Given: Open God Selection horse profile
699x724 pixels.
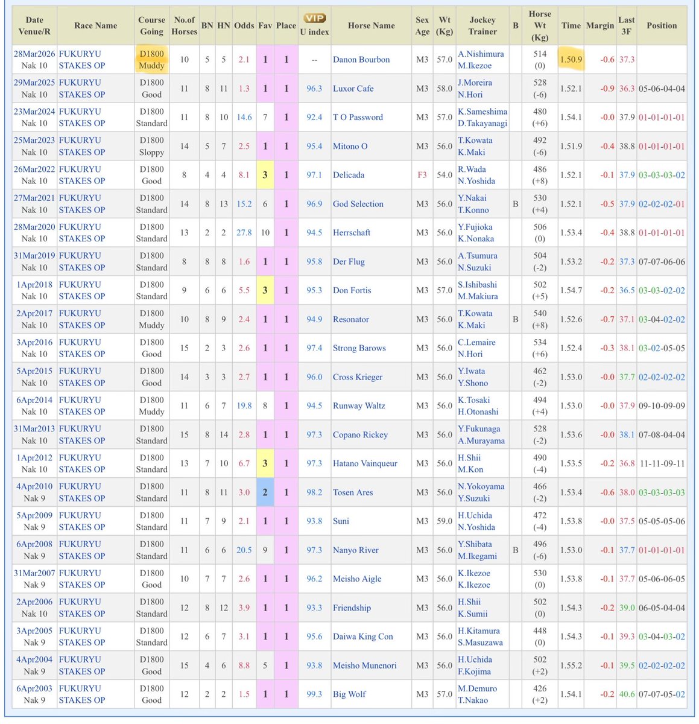Looking at the screenshot, I should click(x=358, y=204).
